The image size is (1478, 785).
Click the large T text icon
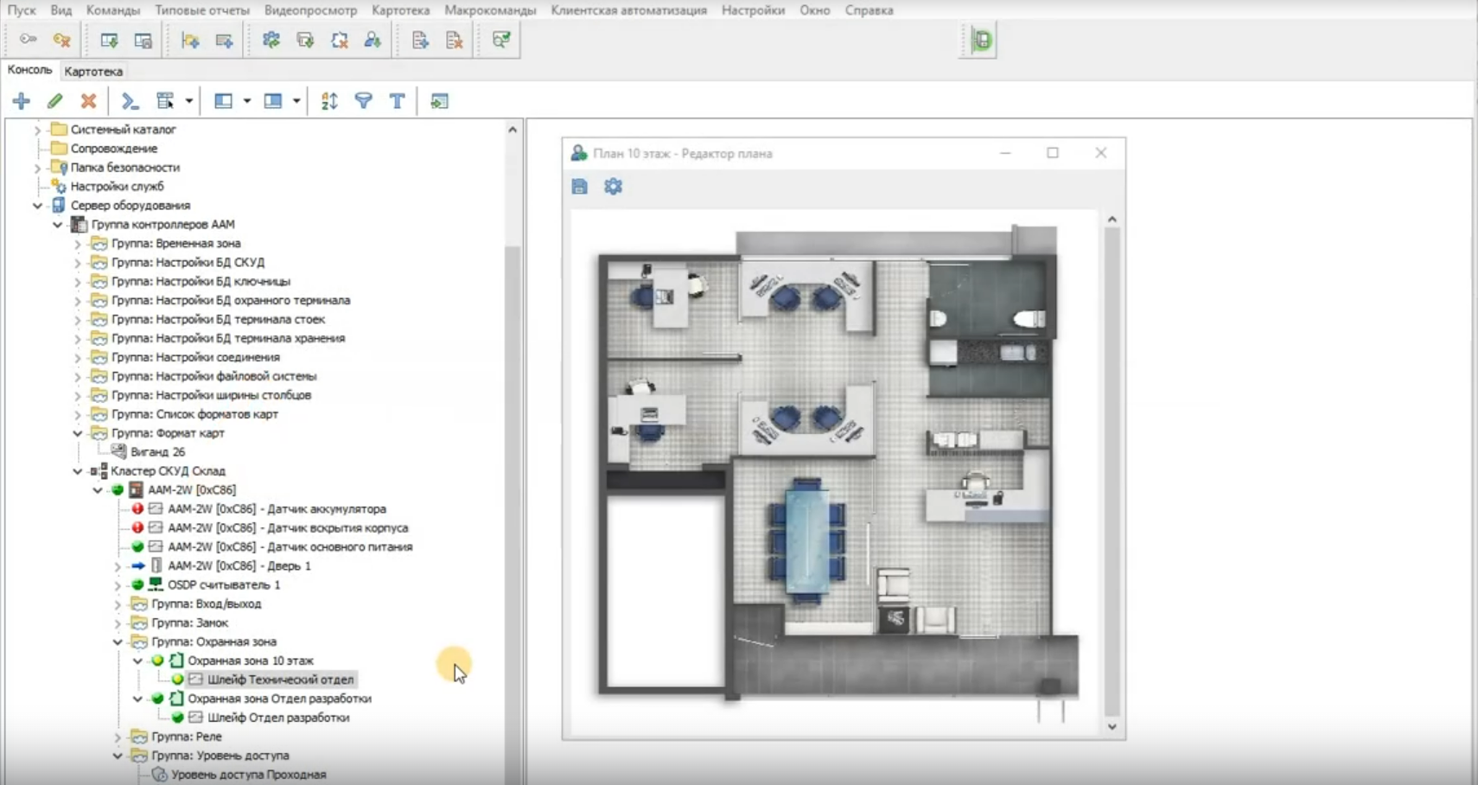tap(397, 101)
